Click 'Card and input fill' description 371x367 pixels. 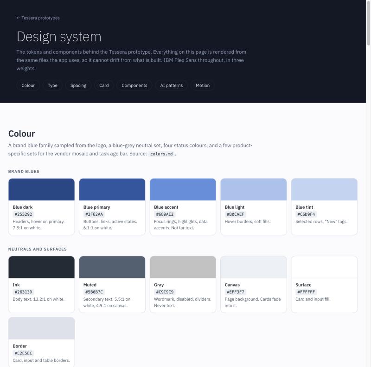pyautogui.click(x=313, y=299)
